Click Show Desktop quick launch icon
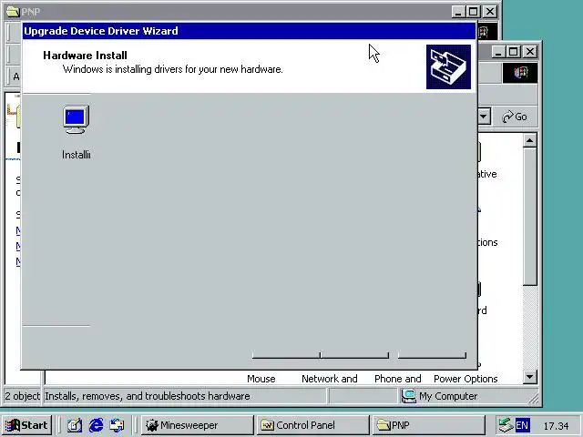This screenshot has height=437, width=583. (x=75, y=425)
